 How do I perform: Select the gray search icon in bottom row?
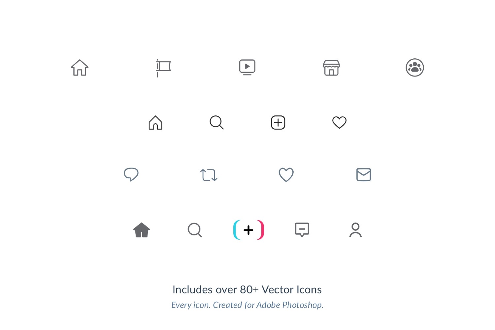pyautogui.click(x=195, y=230)
